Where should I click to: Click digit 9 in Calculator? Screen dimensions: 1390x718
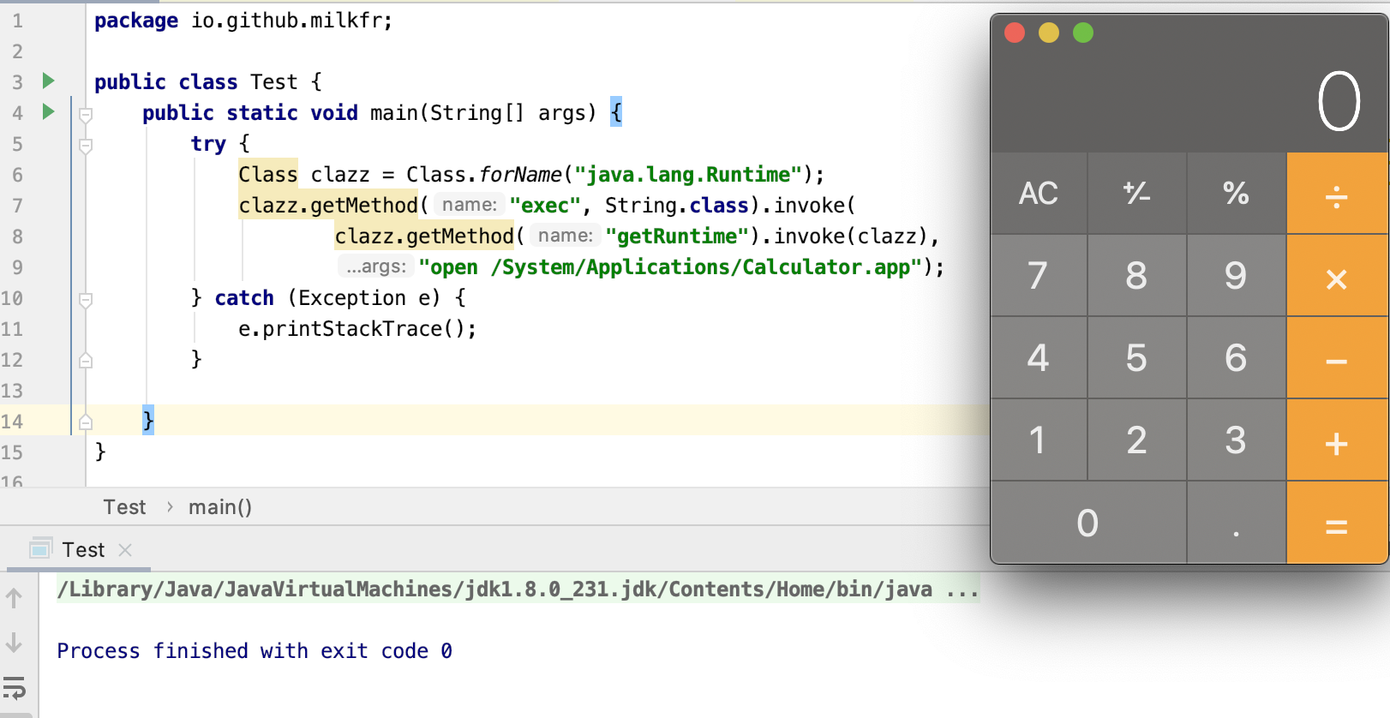pos(1237,276)
